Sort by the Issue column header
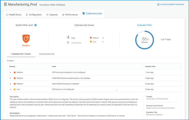 click(x=54, y=66)
